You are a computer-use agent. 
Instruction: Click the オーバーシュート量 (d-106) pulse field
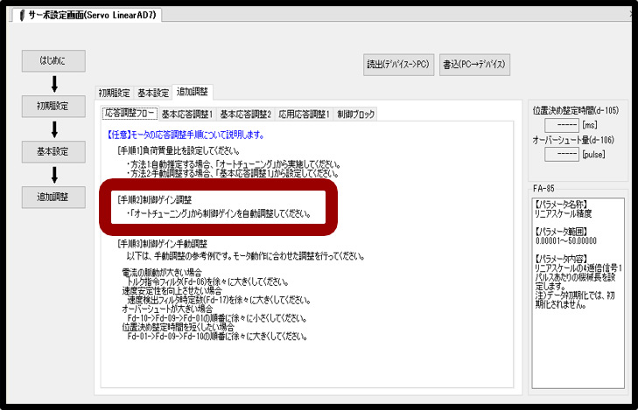coord(560,155)
